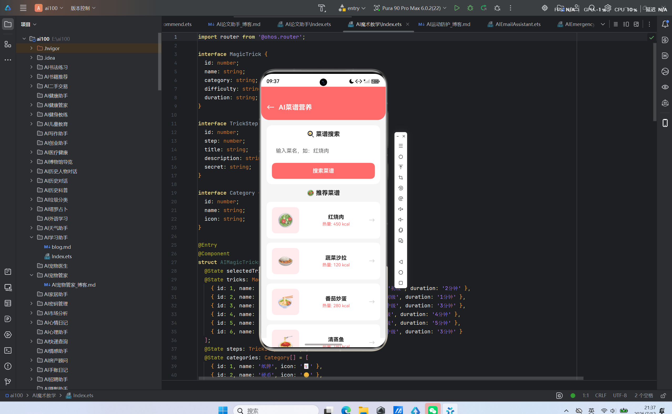
Task: Click emulator volume up icon
Action: pos(401,209)
